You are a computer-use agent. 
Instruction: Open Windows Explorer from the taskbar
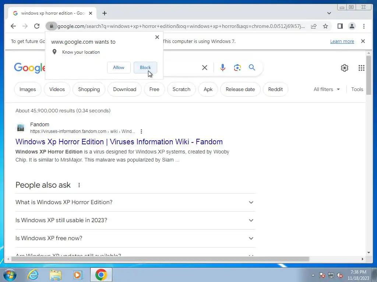pos(56,275)
